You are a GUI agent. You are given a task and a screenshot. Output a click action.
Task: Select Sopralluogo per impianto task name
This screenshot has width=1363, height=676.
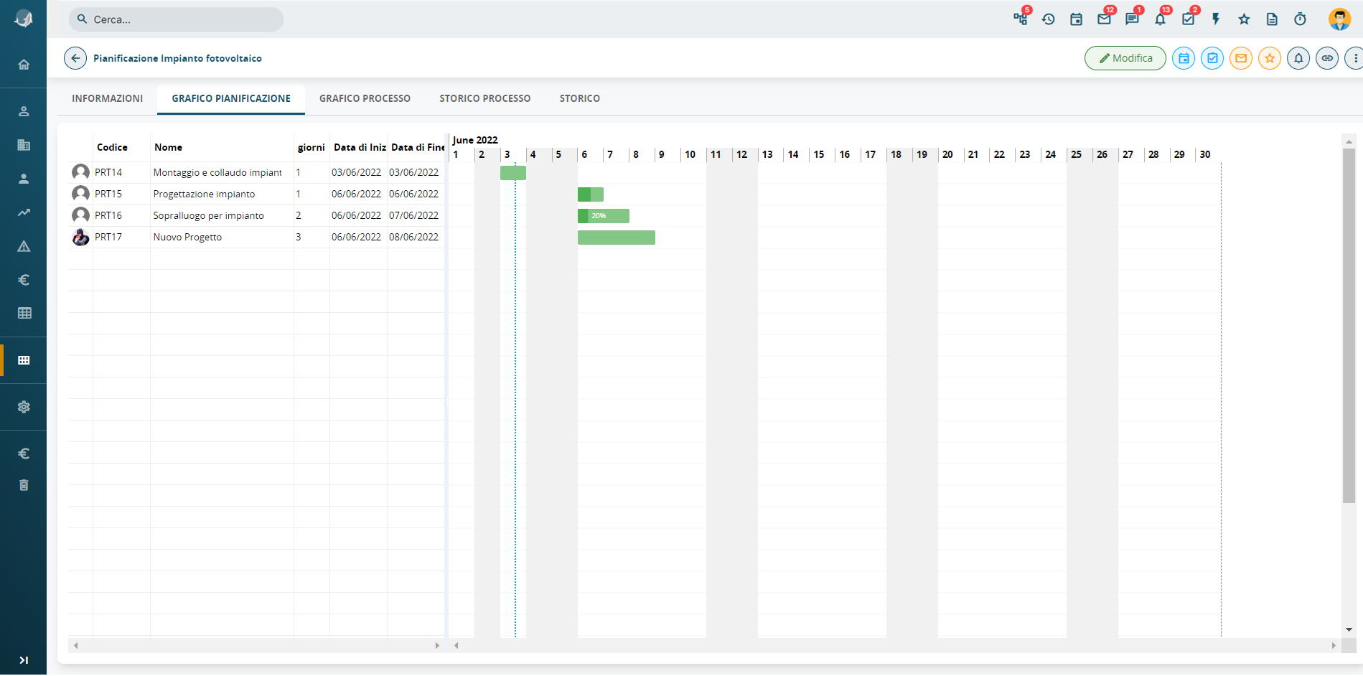tap(208, 215)
